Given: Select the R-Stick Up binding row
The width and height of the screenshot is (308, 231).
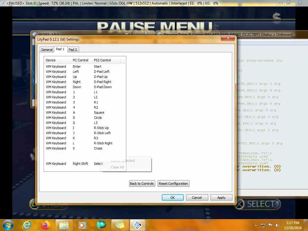Looking at the screenshot, I should (85, 128).
